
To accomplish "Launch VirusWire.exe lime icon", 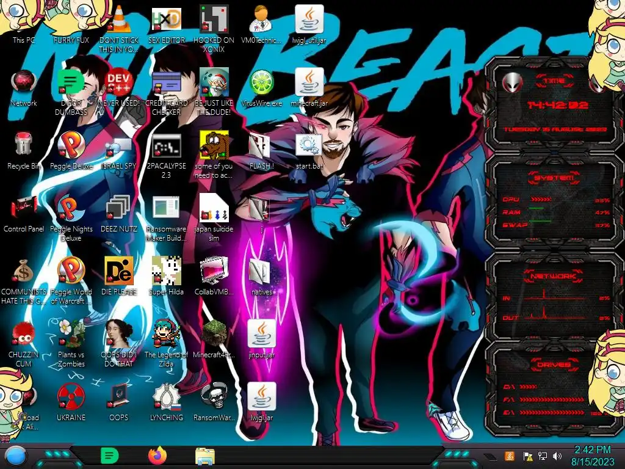I will [261, 82].
